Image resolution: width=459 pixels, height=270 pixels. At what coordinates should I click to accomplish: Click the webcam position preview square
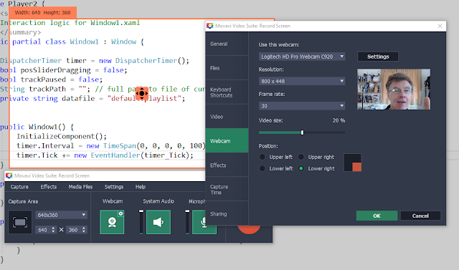point(353,163)
